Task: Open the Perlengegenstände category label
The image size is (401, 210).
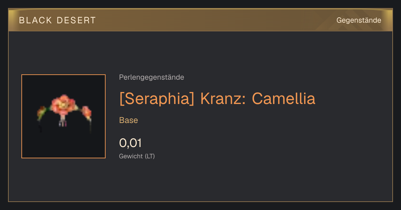Action: 151,77
